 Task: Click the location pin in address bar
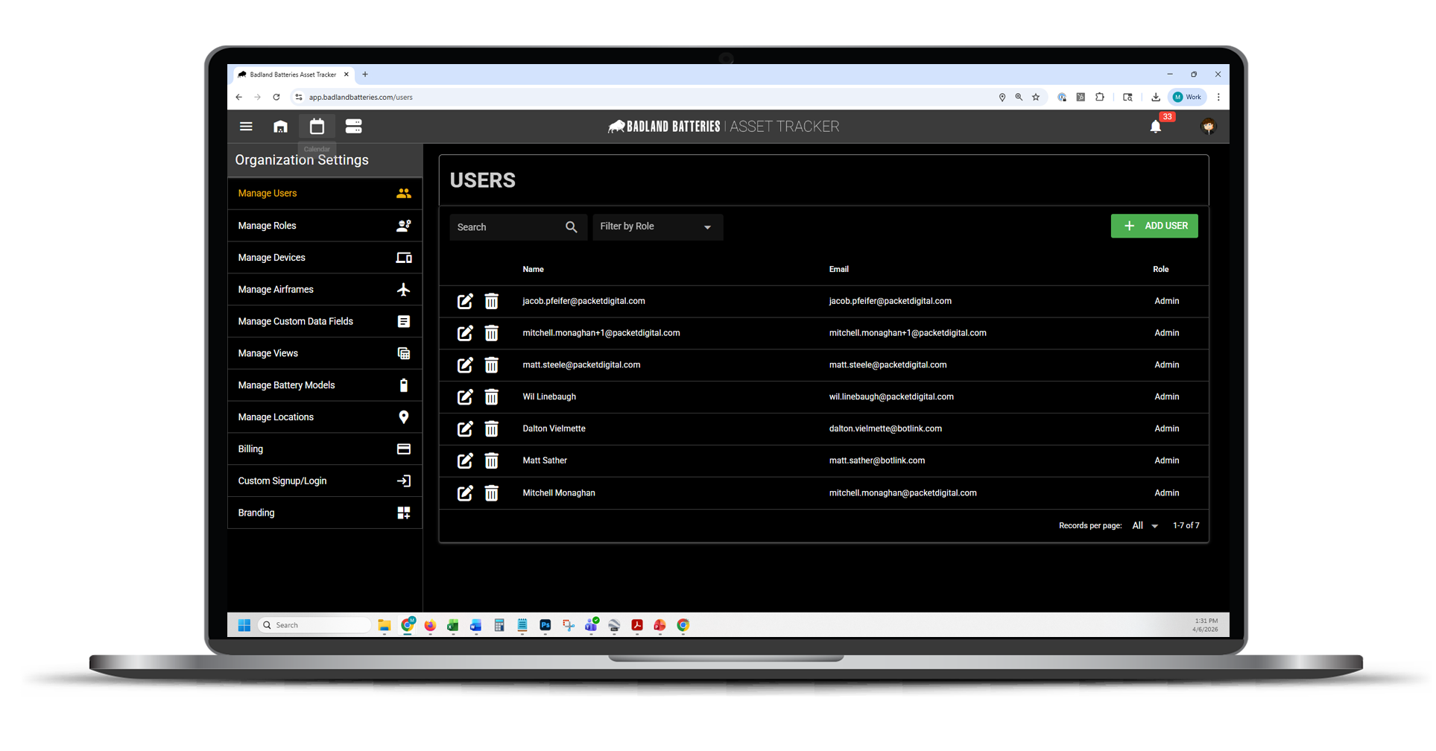pyautogui.click(x=1002, y=97)
